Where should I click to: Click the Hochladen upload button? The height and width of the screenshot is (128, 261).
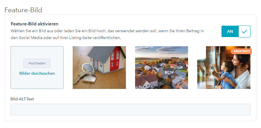pyautogui.click(x=37, y=63)
